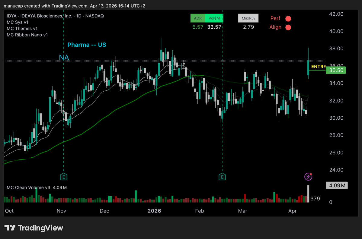The height and width of the screenshot is (239, 362).
Task: Select the MC Clean Volume v3 label
Action: click(x=28, y=187)
